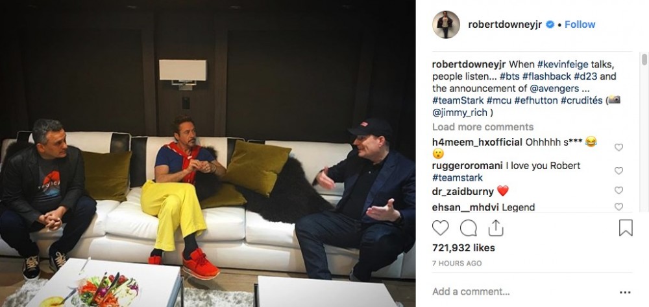Open the #kevinfeige hashtag link
The width and height of the screenshot is (649, 307).
(566, 65)
